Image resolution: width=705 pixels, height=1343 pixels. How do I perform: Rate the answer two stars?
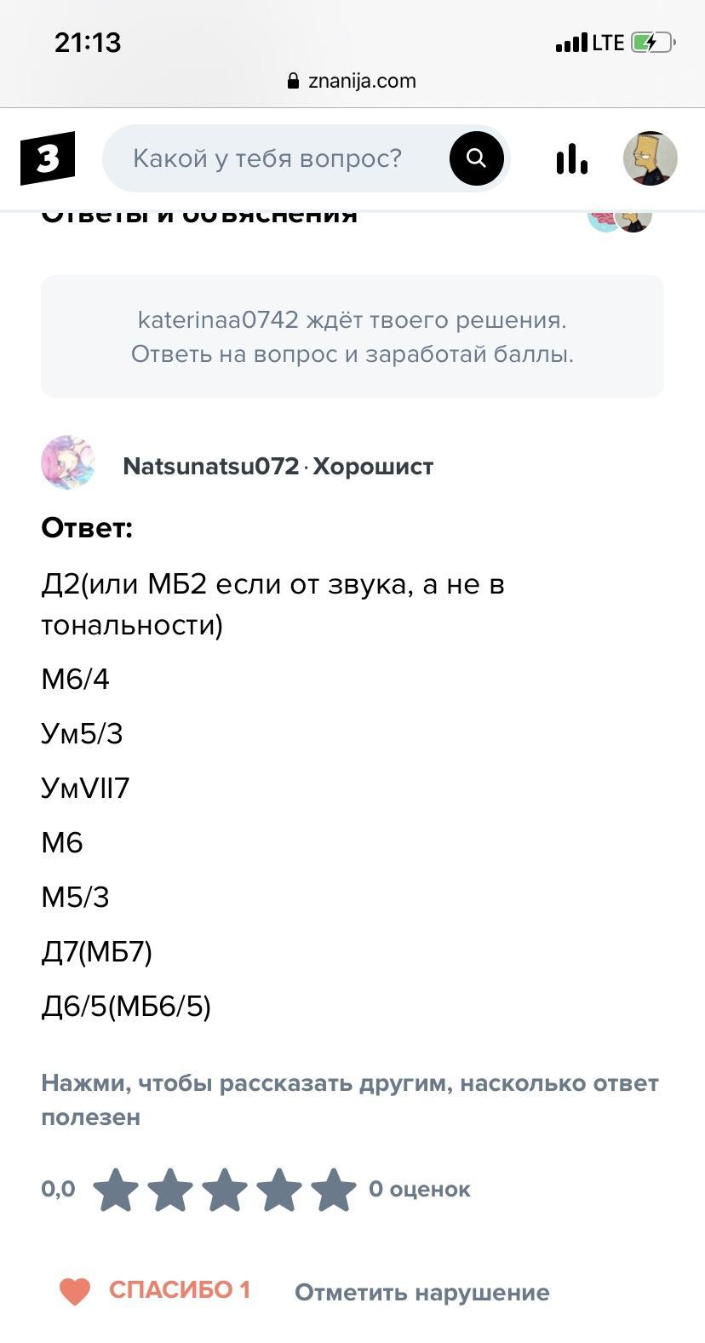[170, 1190]
